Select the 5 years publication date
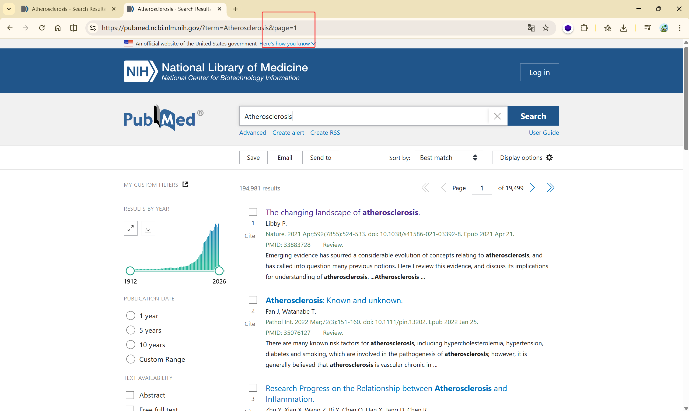The height and width of the screenshot is (411, 689). [131, 330]
